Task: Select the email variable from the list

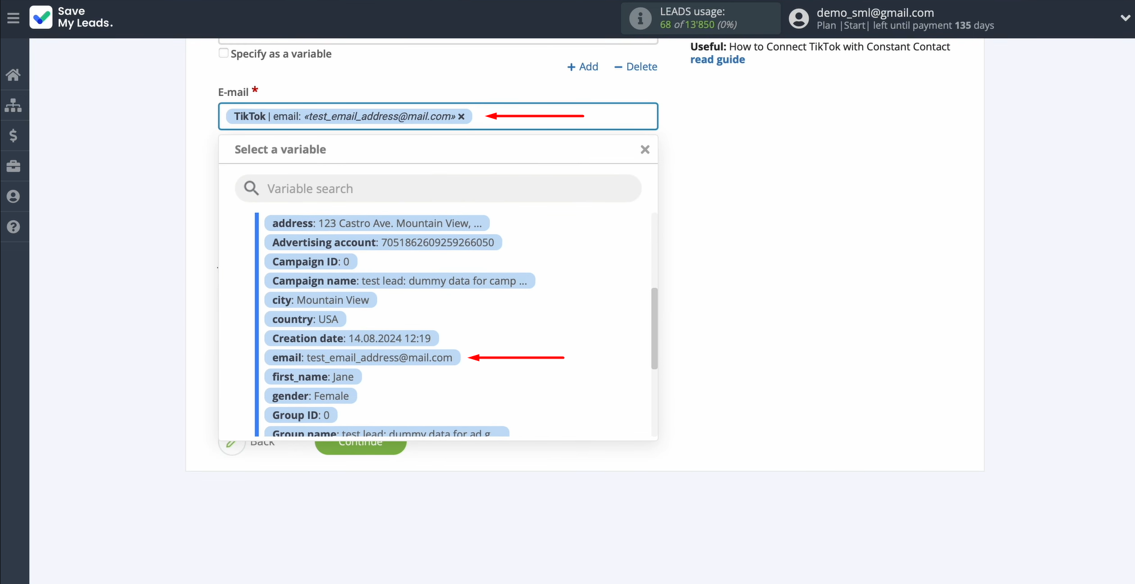Action: pyautogui.click(x=362, y=357)
